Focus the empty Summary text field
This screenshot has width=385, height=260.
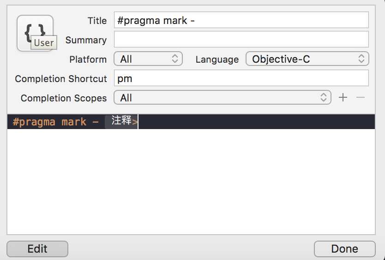coord(241,40)
